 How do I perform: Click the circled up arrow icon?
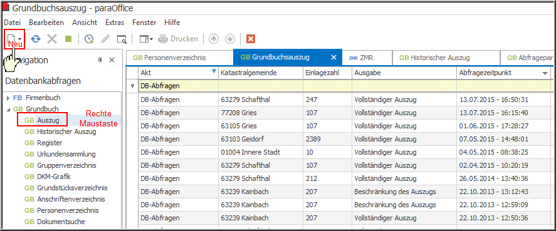(x=214, y=39)
